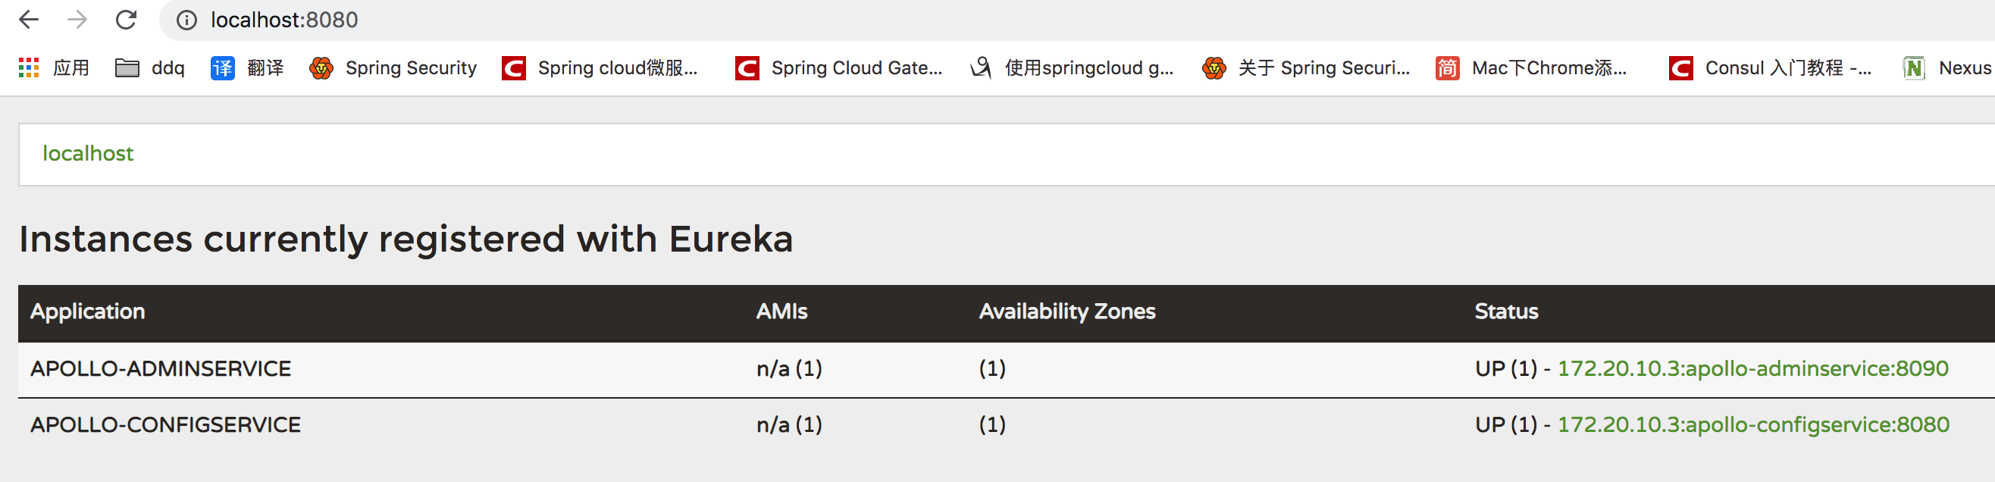This screenshot has width=1995, height=482.
Task: Open the apollo-configservice:8080 instance link
Action: pos(1752,424)
